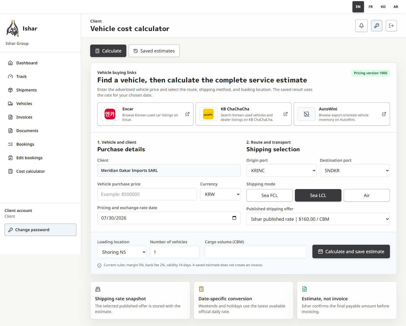Image resolution: width=406 pixels, height=326 pixels.
Task: Expand the Currency KRW dropdown
Action: click(x=220, y=194)
